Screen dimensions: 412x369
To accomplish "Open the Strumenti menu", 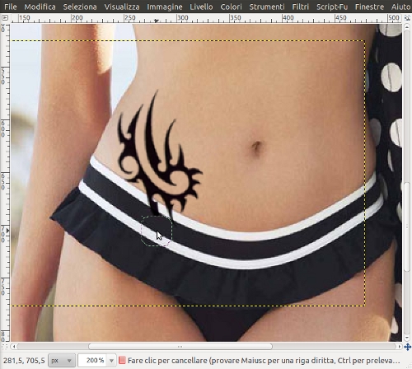I will point(267,7).
